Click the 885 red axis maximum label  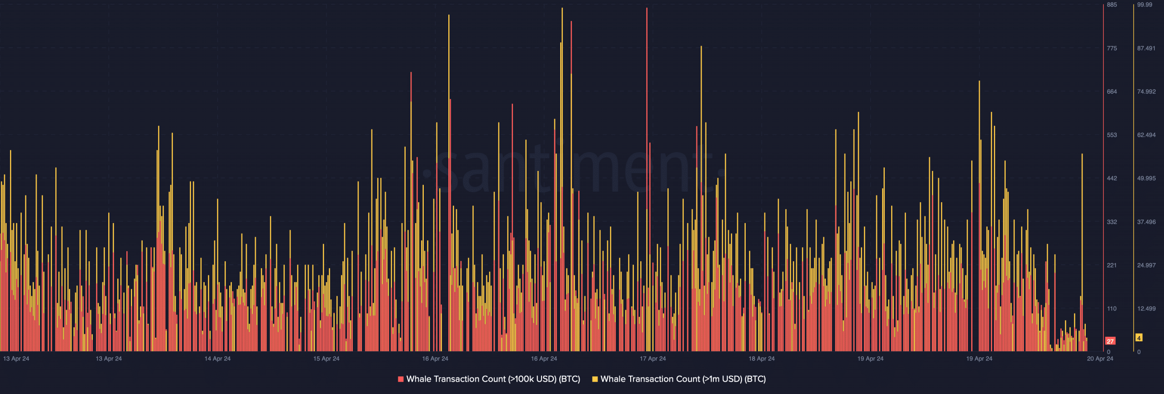click(1112, 5)
